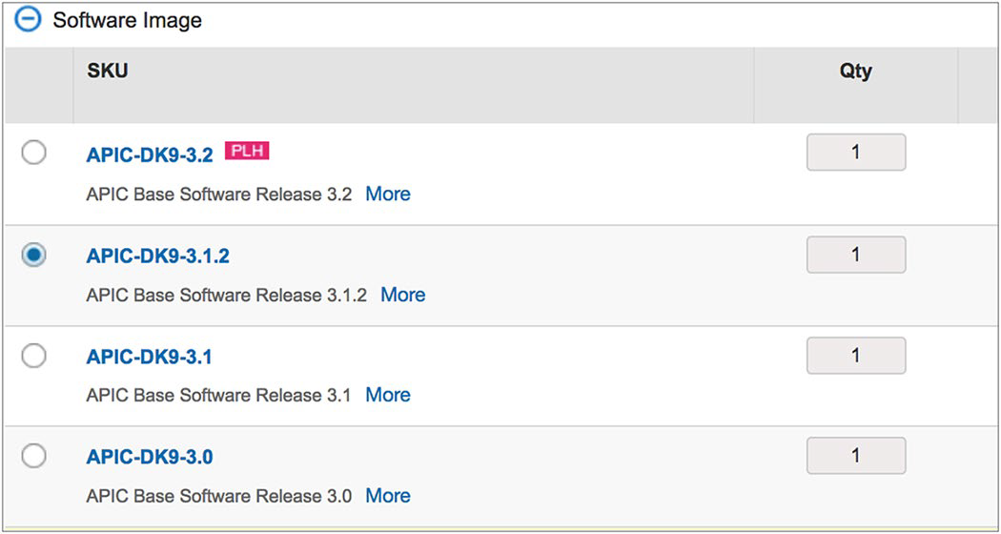The height and width of the screenshot is (534, 1001).
Task: Focus the quantity box for APIC-DK9-3.0
Action: pyautogui.click(x=855, y=457)
